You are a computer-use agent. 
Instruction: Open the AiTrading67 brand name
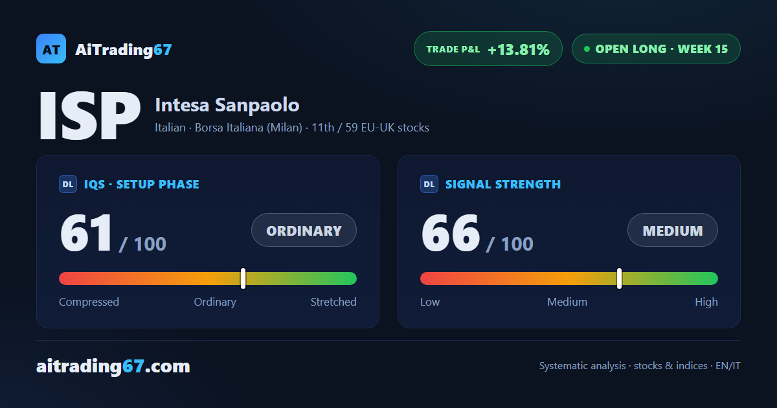[x=123, y=49]
